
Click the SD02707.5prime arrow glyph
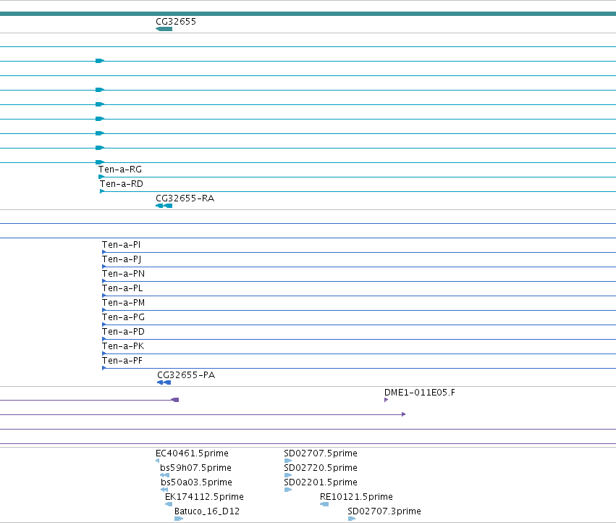(288, 461)
